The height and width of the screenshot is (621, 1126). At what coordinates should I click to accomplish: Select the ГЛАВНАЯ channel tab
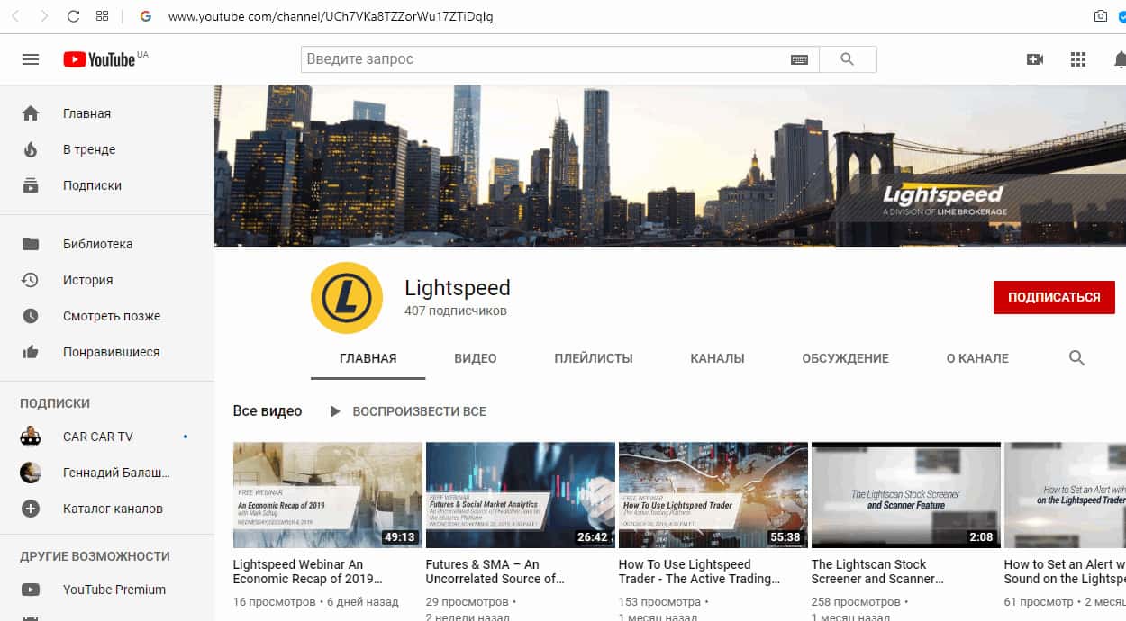(368, 358)
